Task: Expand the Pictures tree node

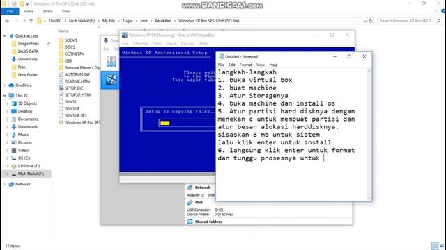Action: click(x=8, y=142)
